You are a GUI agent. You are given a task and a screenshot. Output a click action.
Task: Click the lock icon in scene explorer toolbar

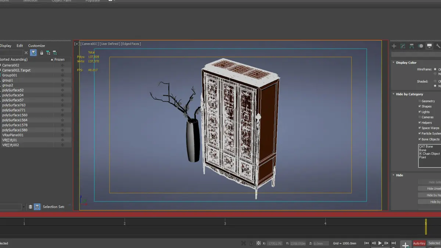(42, 53)
